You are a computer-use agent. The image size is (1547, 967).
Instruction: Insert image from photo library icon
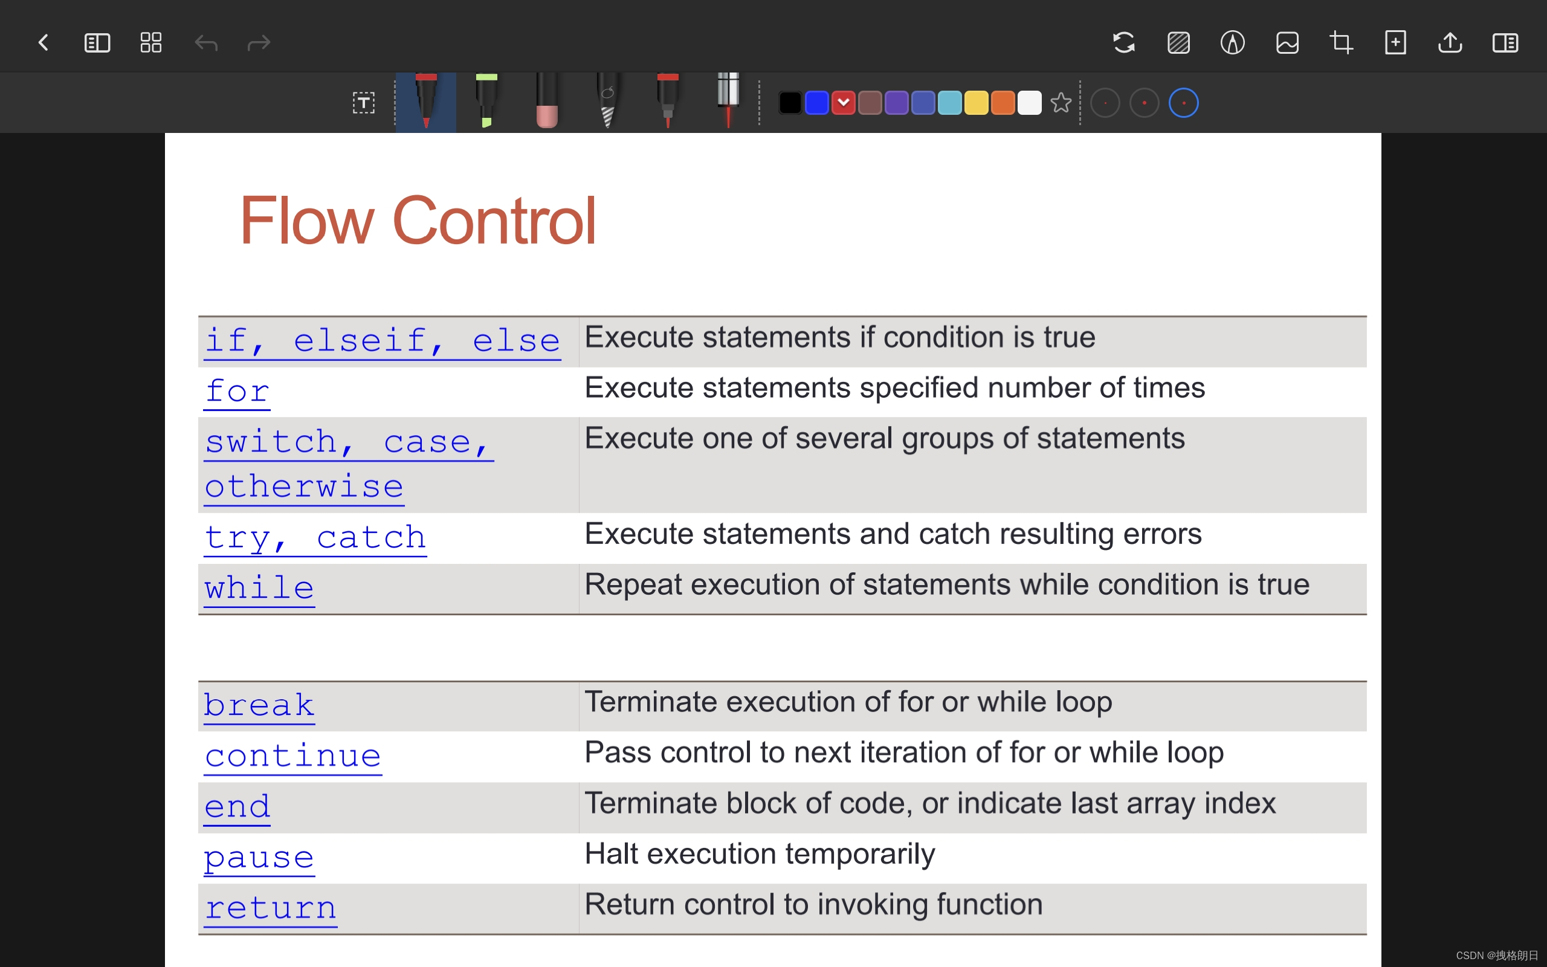tap(1287, 43)
